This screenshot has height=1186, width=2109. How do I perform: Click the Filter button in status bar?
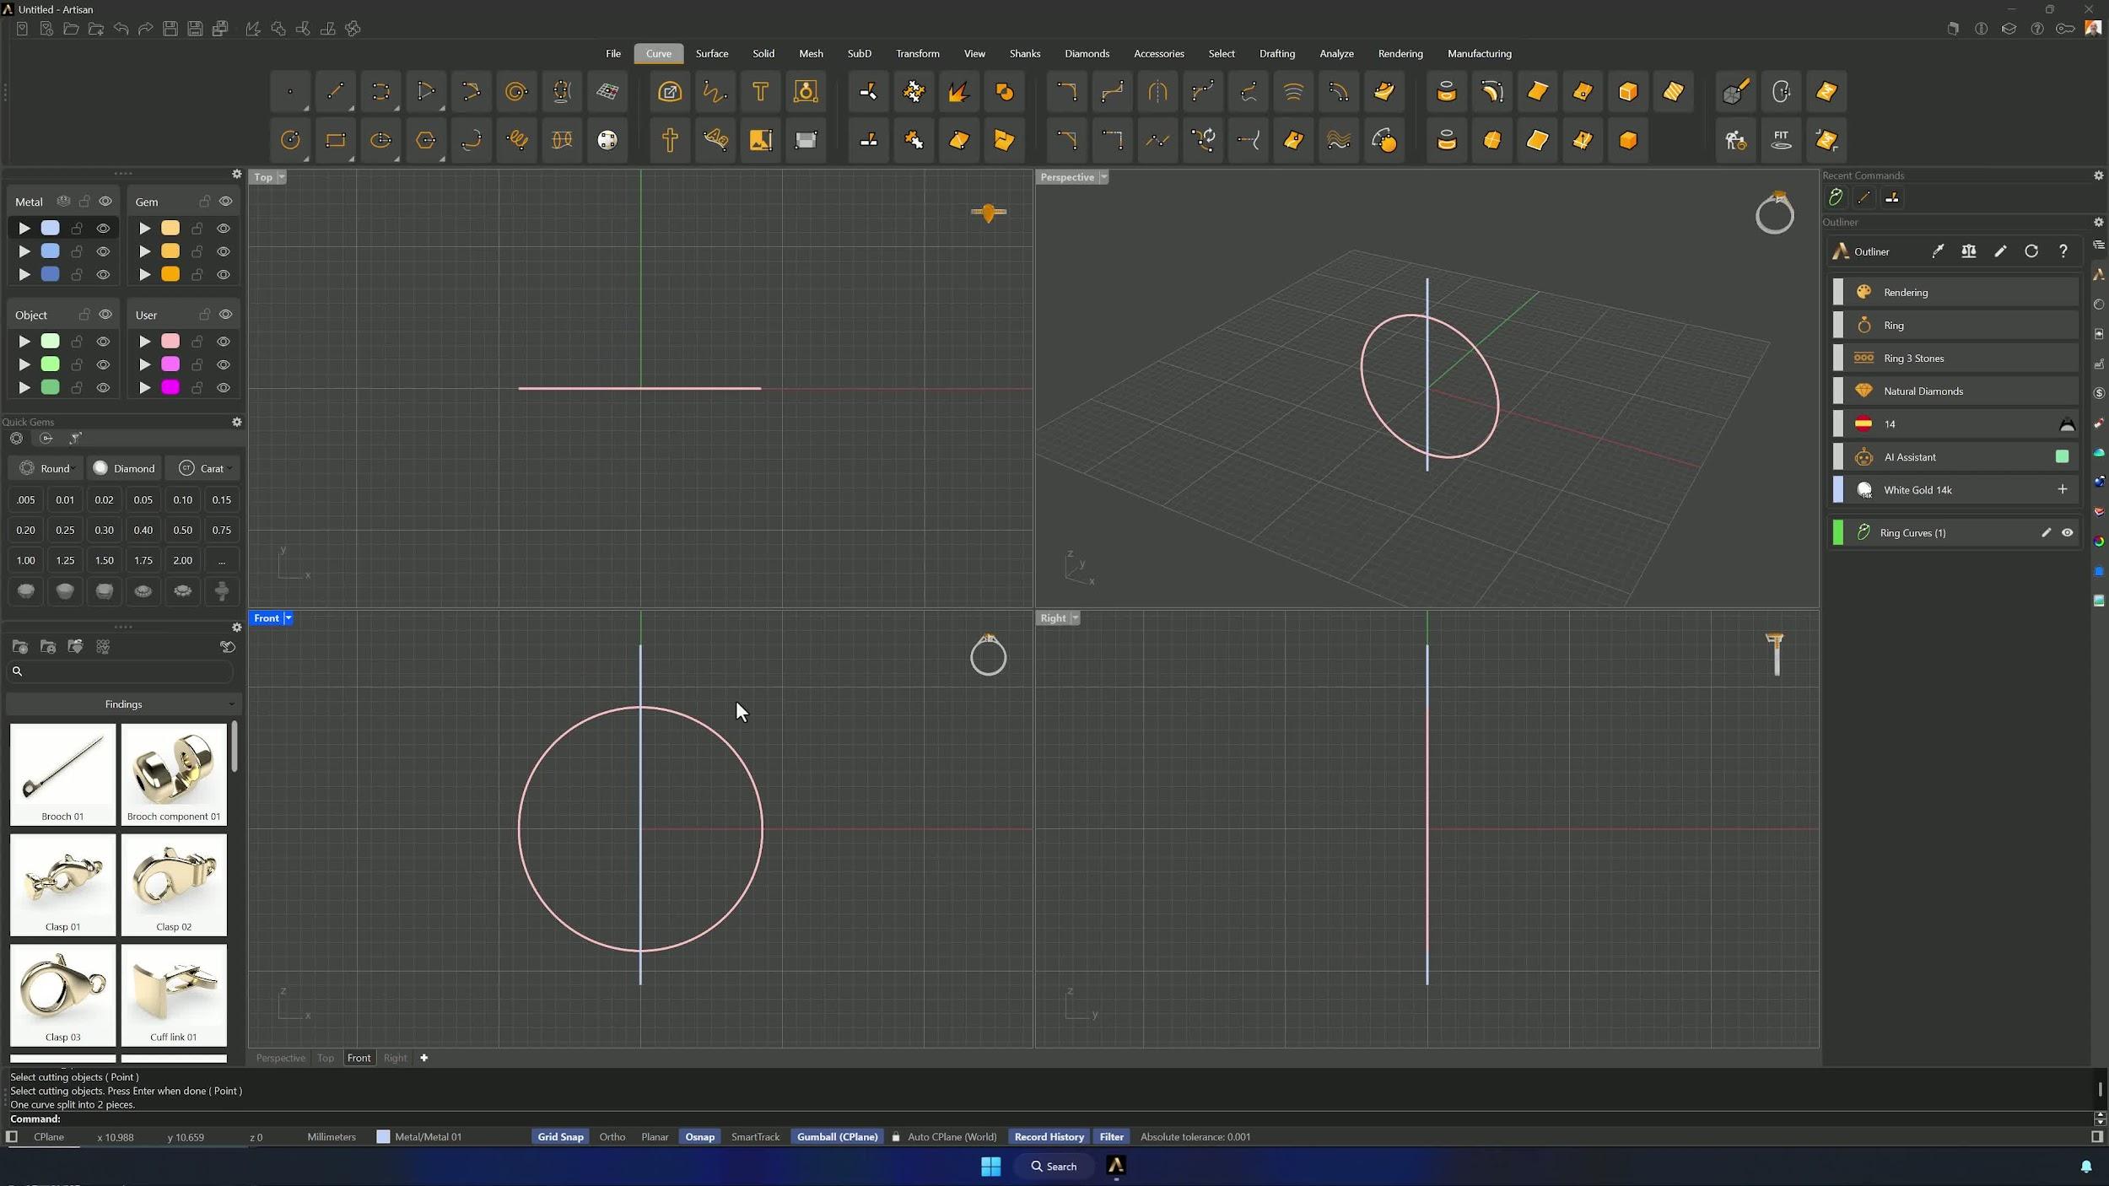click(x=1111, y=1136)
